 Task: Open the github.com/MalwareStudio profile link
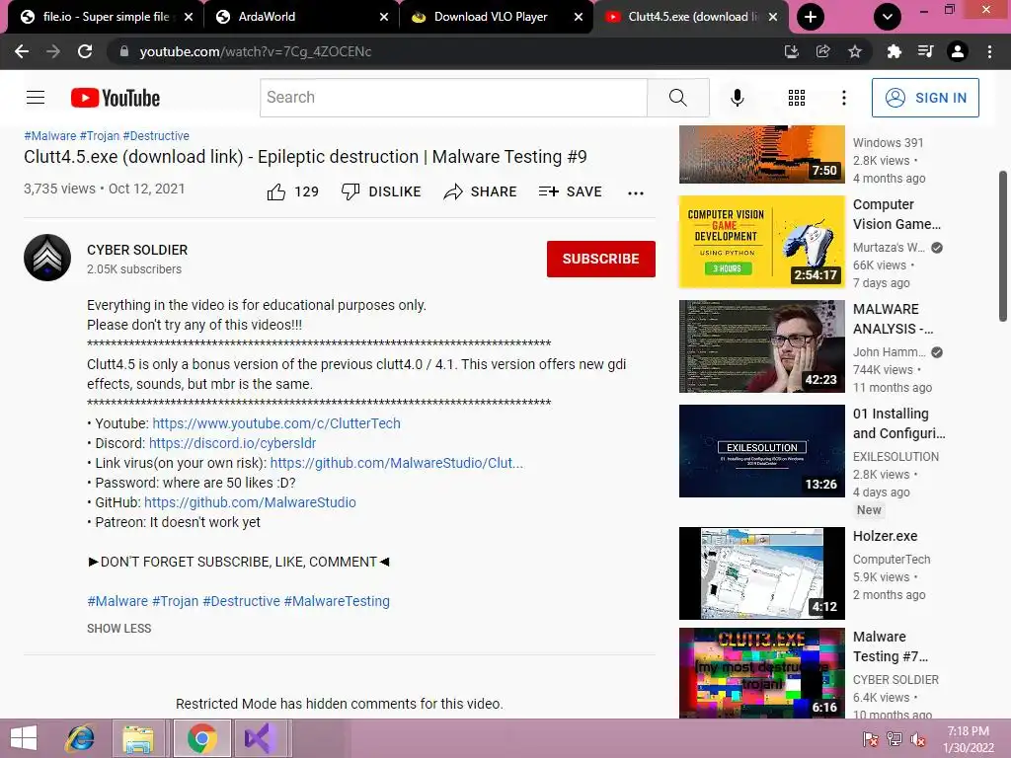pos(250,502)
